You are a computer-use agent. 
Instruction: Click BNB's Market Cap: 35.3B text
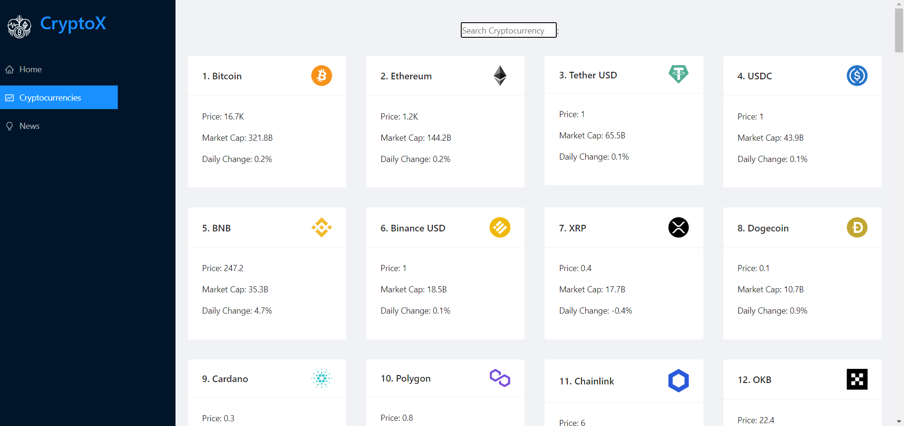tap(235, 290)
